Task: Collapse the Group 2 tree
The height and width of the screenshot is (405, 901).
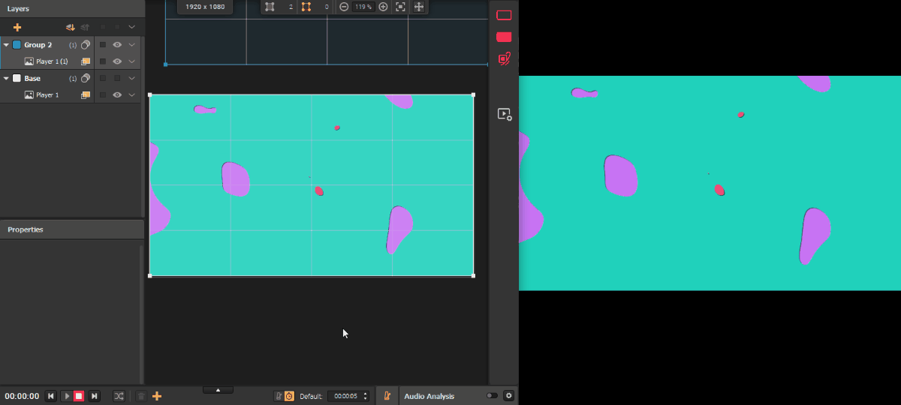Action: click(x=6, y=45)
